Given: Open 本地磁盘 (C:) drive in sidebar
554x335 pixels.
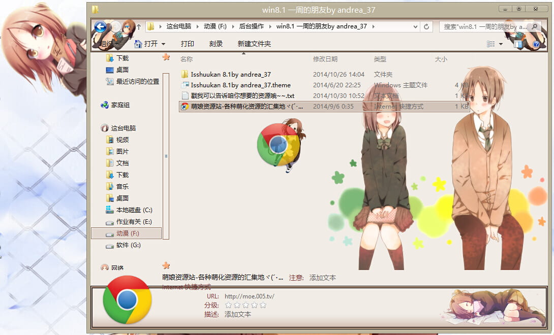Looking at the screenshot, I should 134,210.
